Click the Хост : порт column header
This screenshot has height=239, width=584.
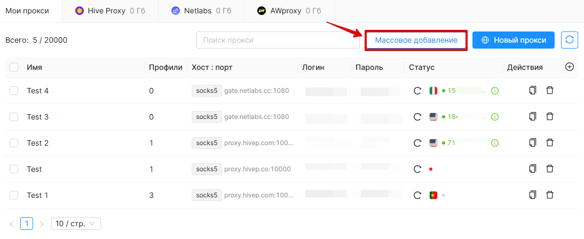[x=212, y=67]
